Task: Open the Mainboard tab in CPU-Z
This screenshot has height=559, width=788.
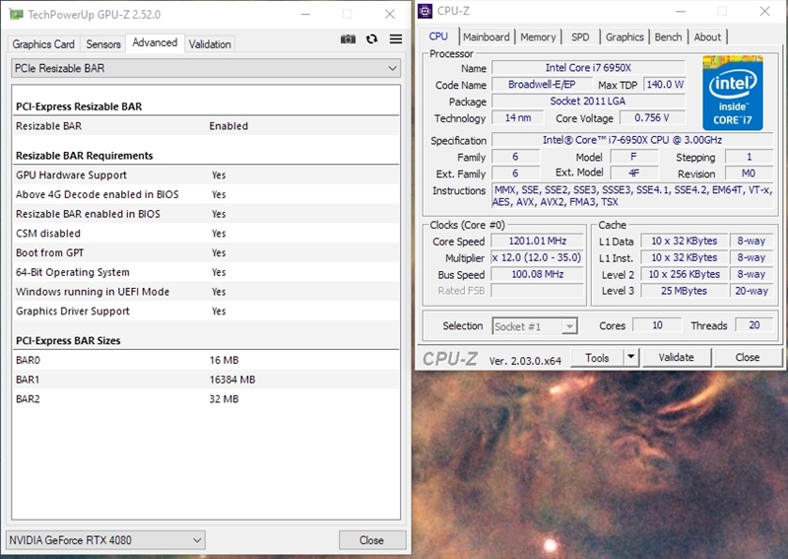Action: (x=487, y=37)
